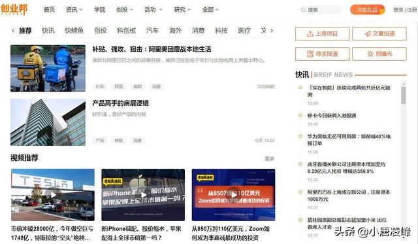Screen dimensions: 418x244
Task: Open the 全部 dropdown menu
Action: pos(210,10)
